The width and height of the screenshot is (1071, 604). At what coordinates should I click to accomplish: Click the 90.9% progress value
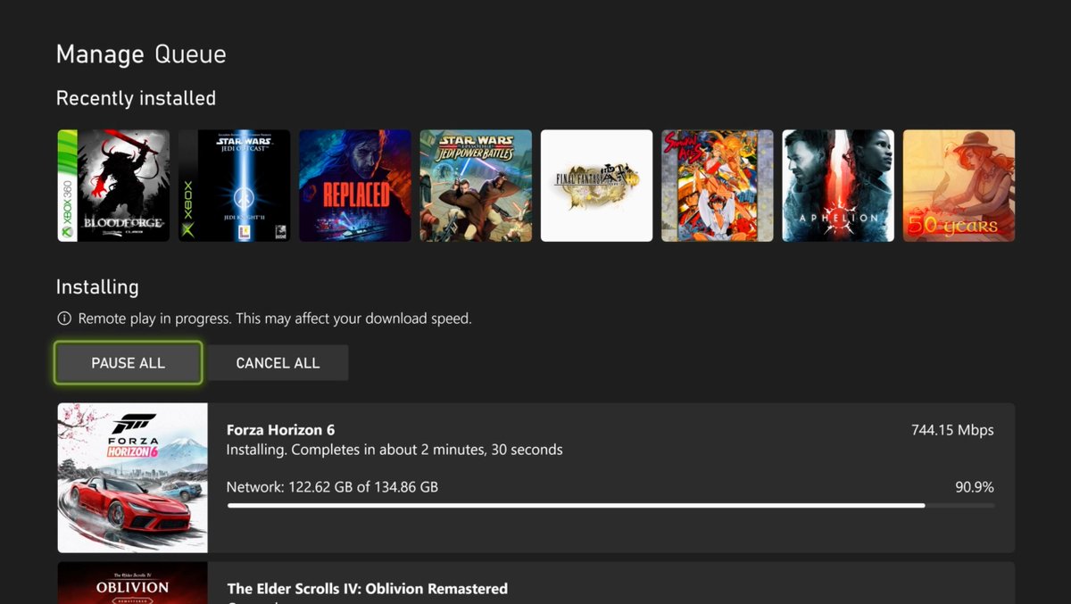point(975,487)
